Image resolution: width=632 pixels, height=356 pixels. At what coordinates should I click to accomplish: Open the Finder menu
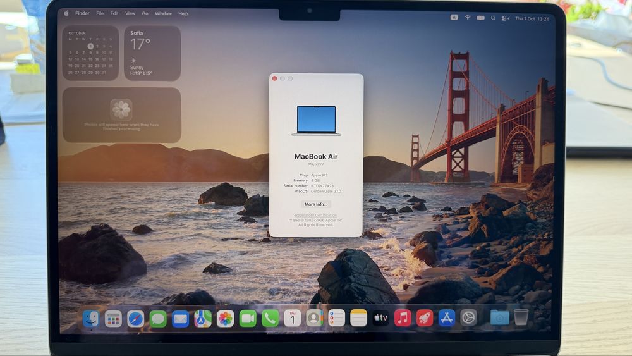tap(82, 13)
